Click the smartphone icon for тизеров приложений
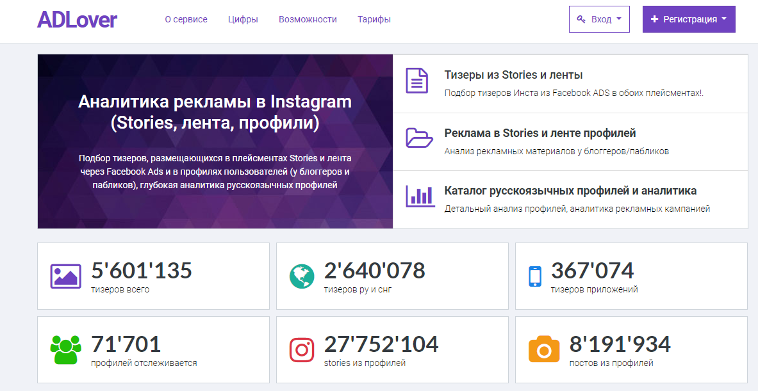 (534, 276)
